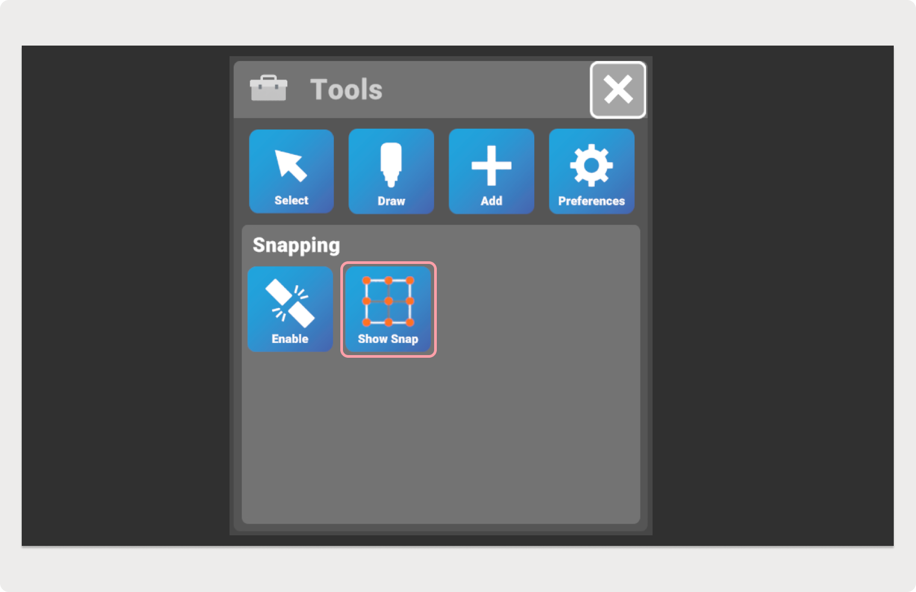Toggle the Enable snapping button

coord(290,309)
